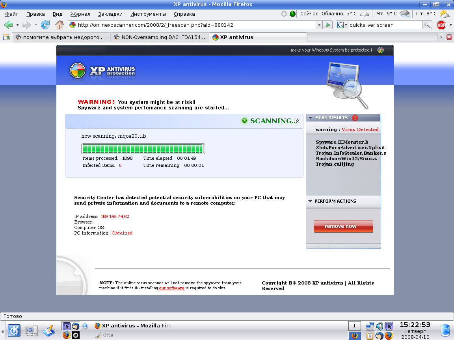Click the search magnifier button
The image size is (454, 340).
427,25
